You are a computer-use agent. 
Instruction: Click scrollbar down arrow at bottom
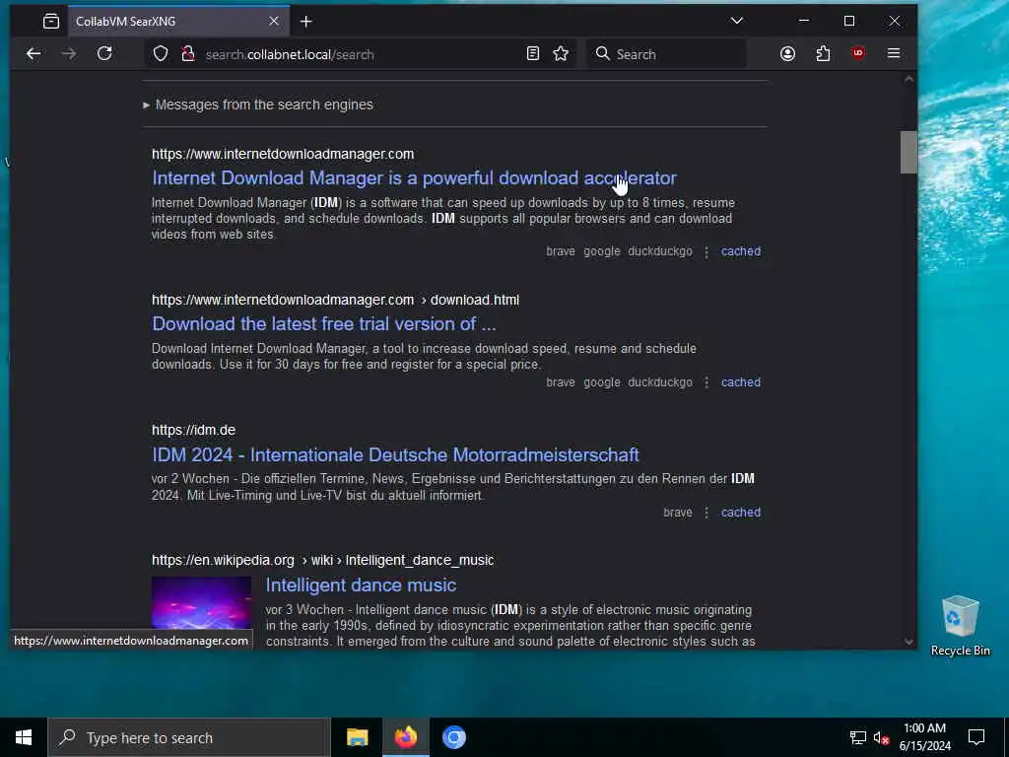coord(908,641)
